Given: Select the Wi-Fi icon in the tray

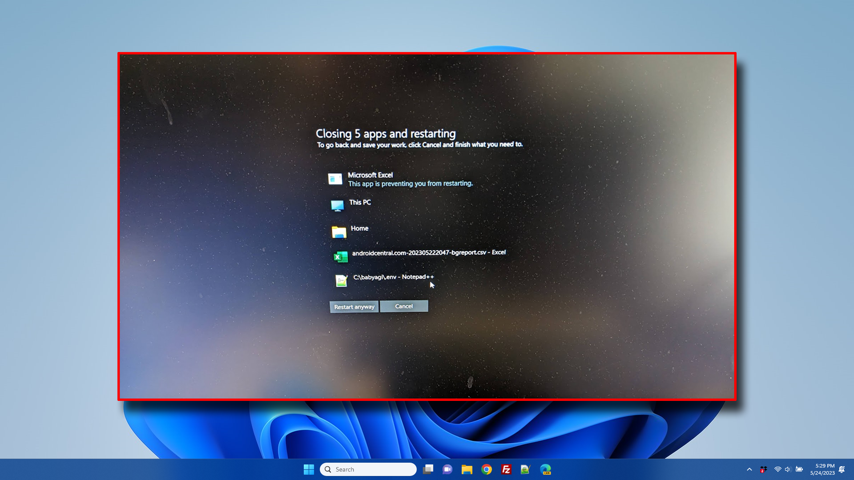Looking at the screenshot, I should [x=777, y=469].
